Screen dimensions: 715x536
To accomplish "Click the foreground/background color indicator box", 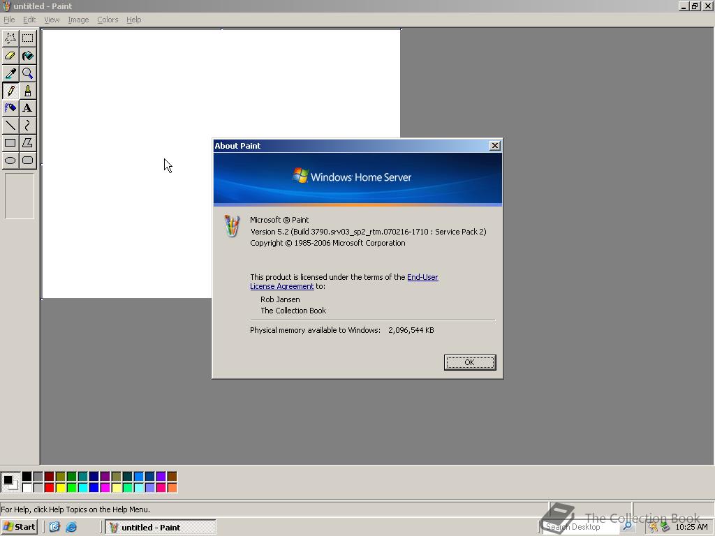I will click(x=10, y=482).
